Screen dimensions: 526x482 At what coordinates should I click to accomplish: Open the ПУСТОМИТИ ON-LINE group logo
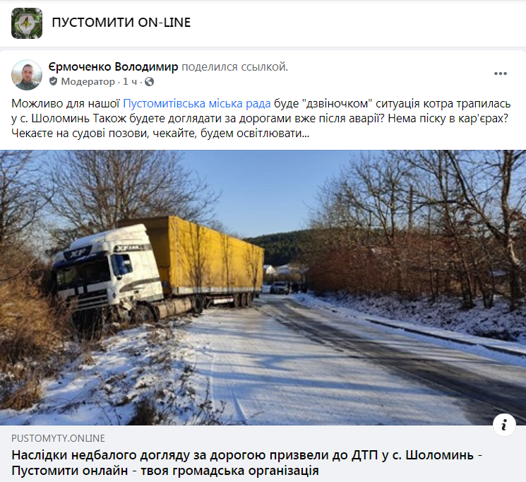(x=27, y=23)
